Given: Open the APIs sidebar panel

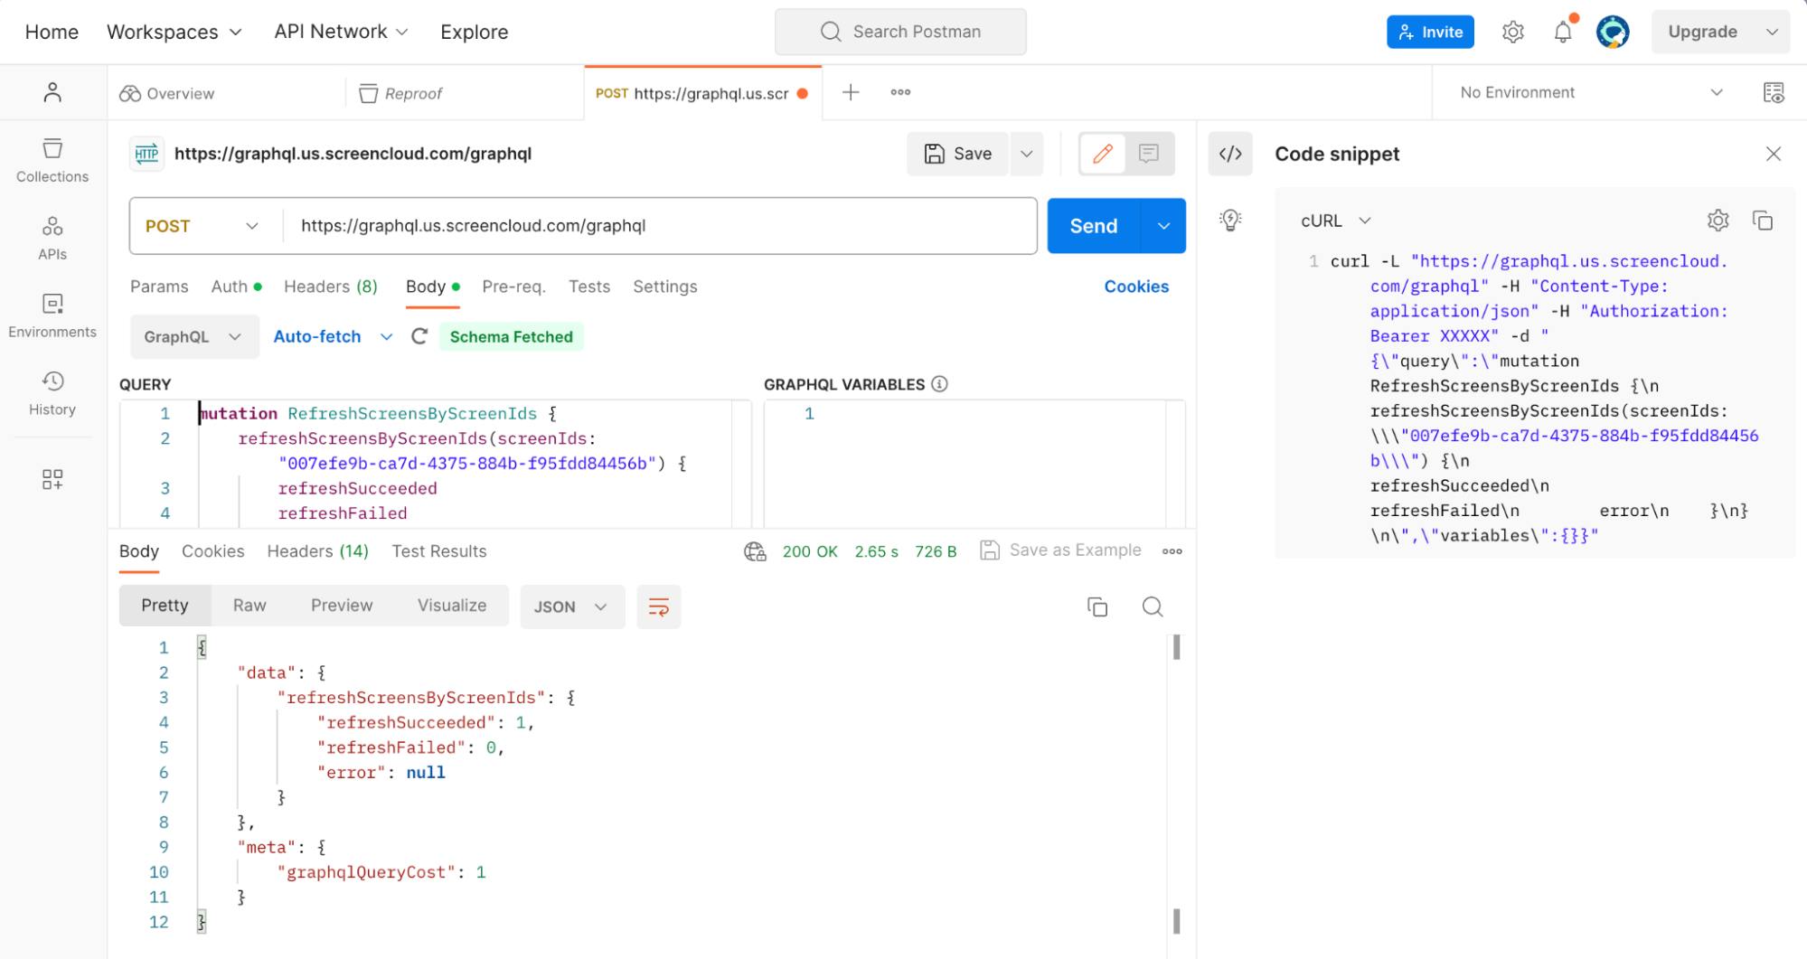Looking at the screenshot, I should [52, 239].
